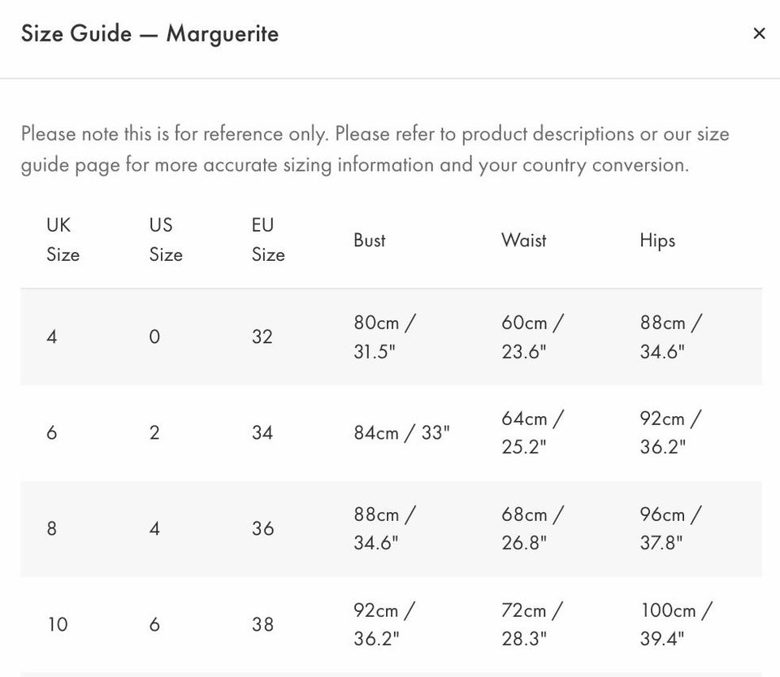Select the UK size 6 cell
Screen dimensions: 780x677
(52, 432)
